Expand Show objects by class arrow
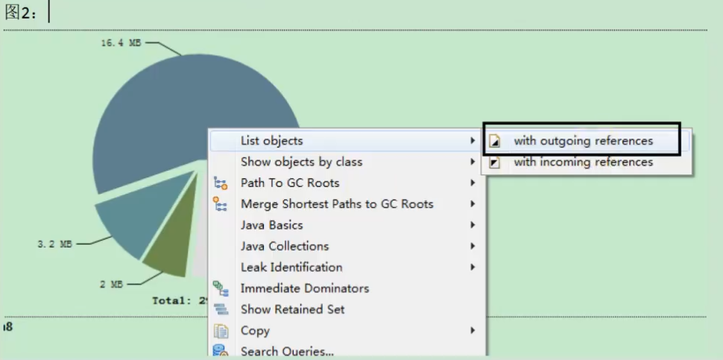 point(473,162)
